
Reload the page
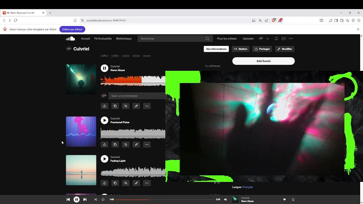[x=16, y=20]
